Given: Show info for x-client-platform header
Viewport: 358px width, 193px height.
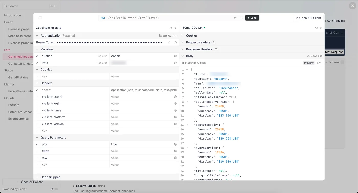Looking at the screenshot, I should 175,117.
